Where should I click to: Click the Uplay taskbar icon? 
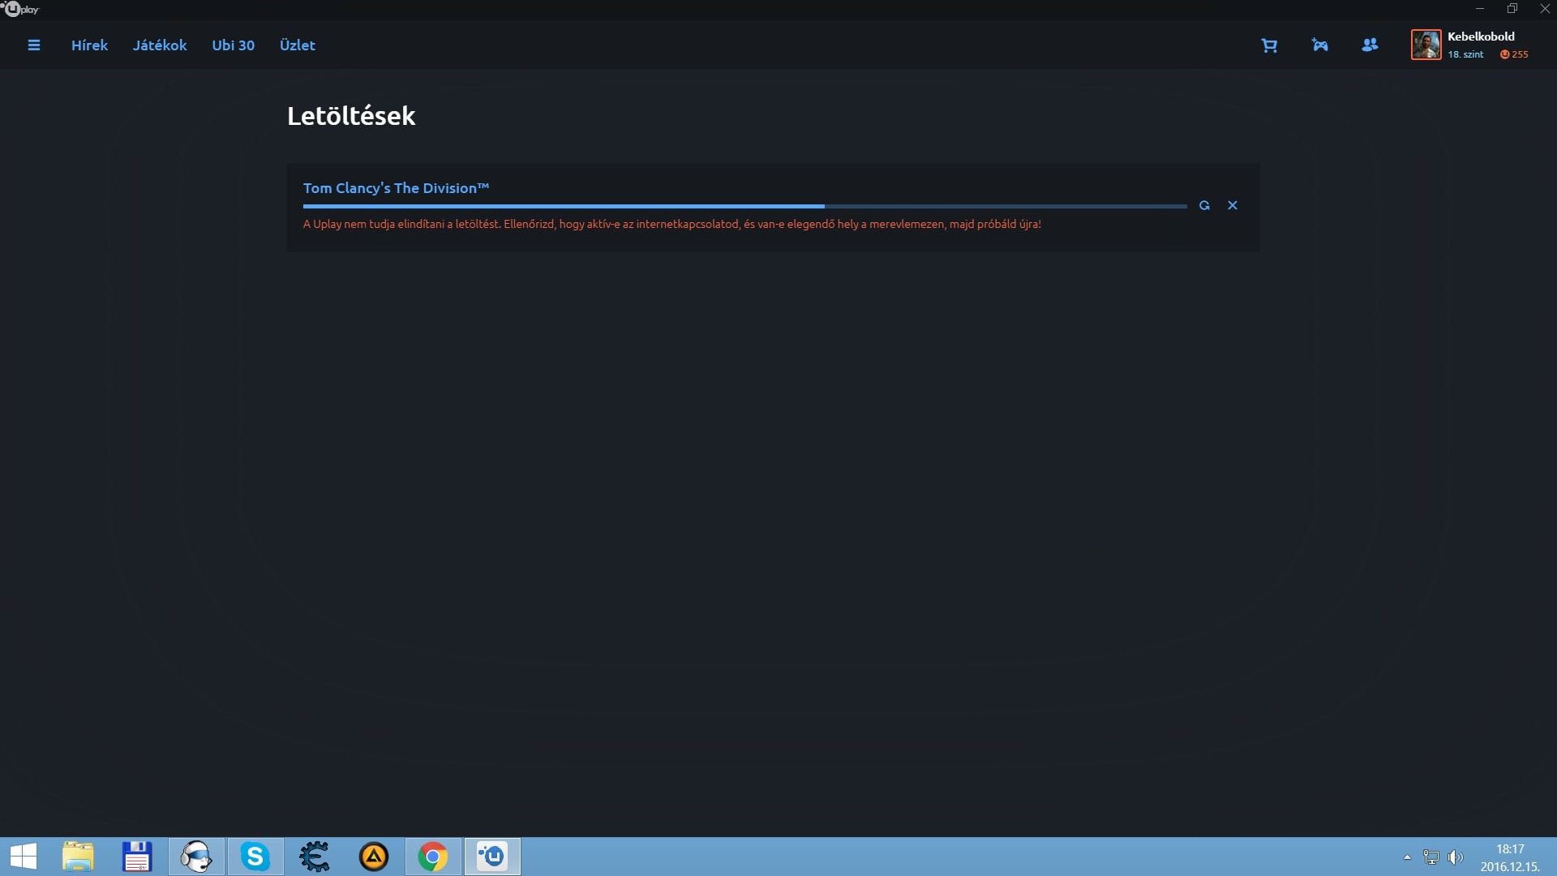[492, 857]
